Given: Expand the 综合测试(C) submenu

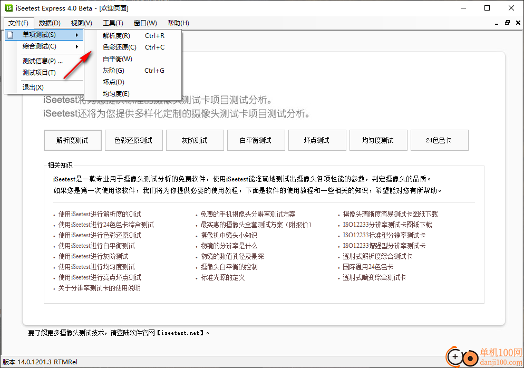Looking at the screenshot, I should (x=44, y=46).
